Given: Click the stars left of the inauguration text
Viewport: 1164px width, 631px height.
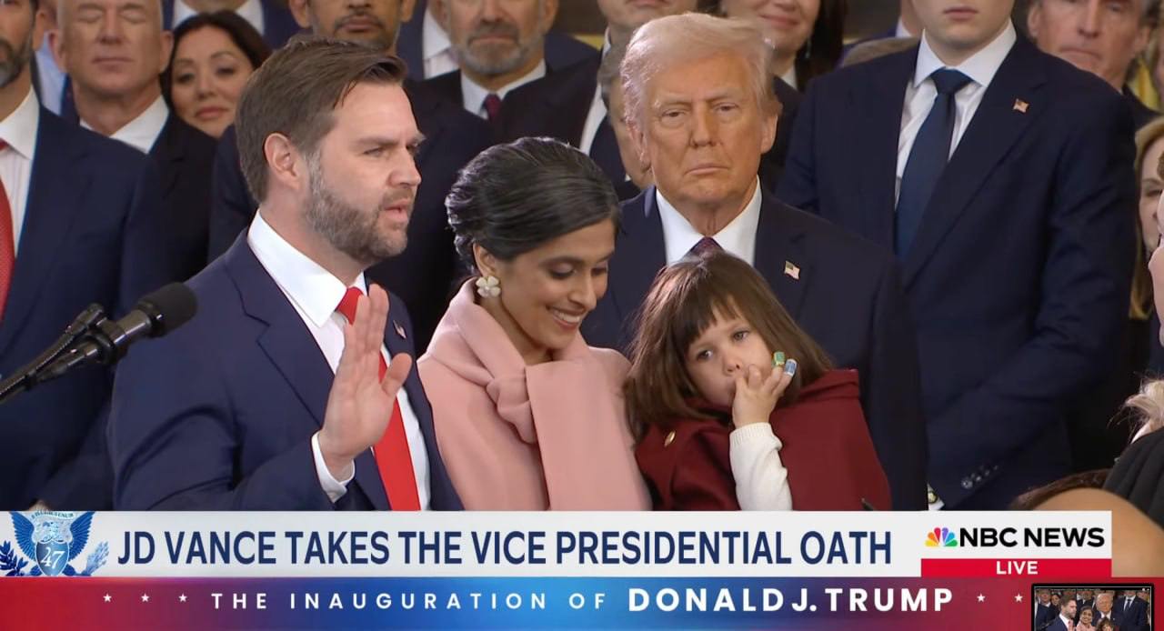Looking at the screenshot, I should 145,599.
